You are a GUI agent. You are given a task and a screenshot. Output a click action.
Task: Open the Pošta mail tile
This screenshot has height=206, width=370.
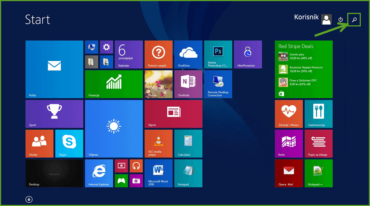54,69
